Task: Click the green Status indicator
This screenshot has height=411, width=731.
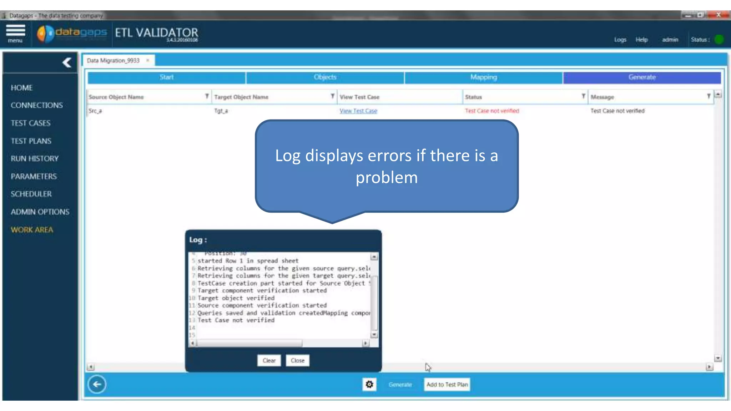Action: point(720,39)
